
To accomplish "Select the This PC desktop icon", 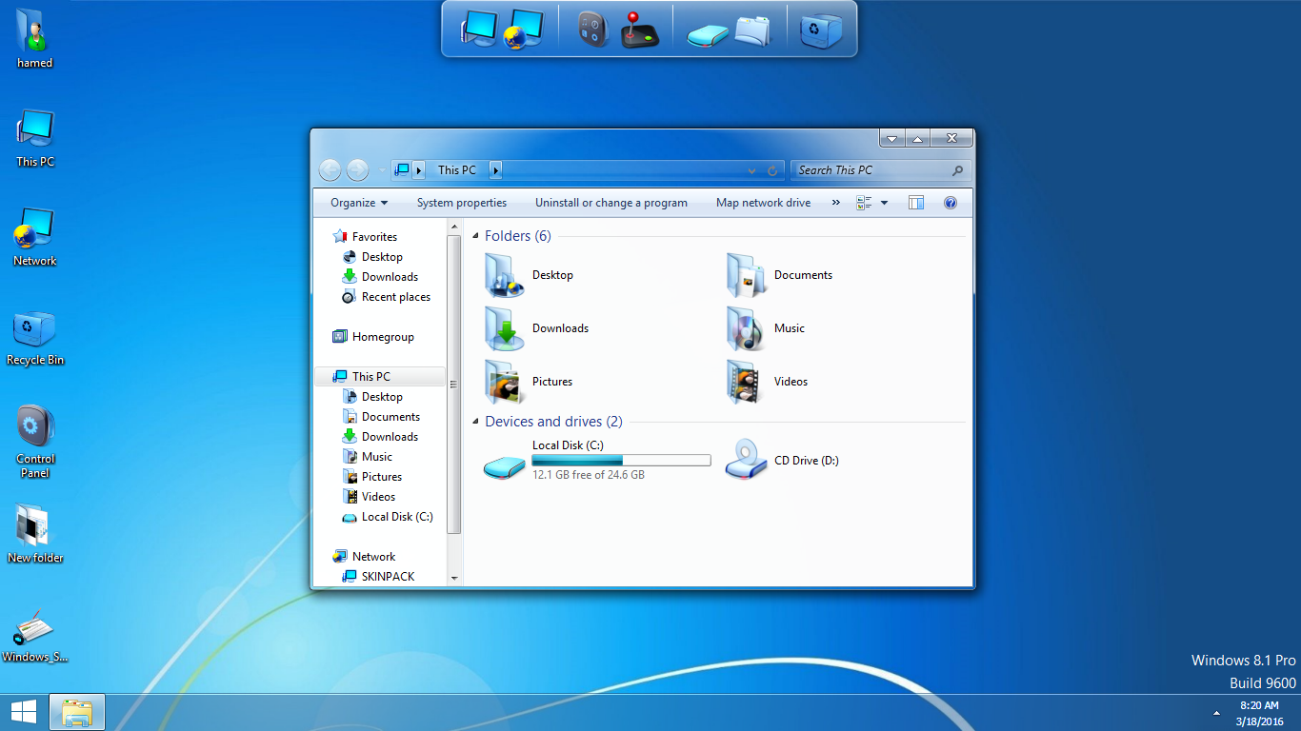I will pyautogui.click(x=34, y=130).
